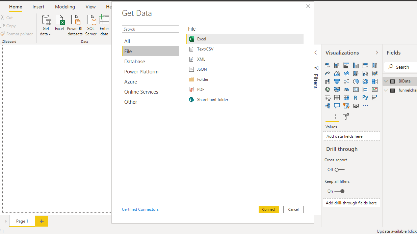Select the gauge visualization icon
The height and width of the screenshot is (234, 417).
pyautogui.click(x=346, y=90)
